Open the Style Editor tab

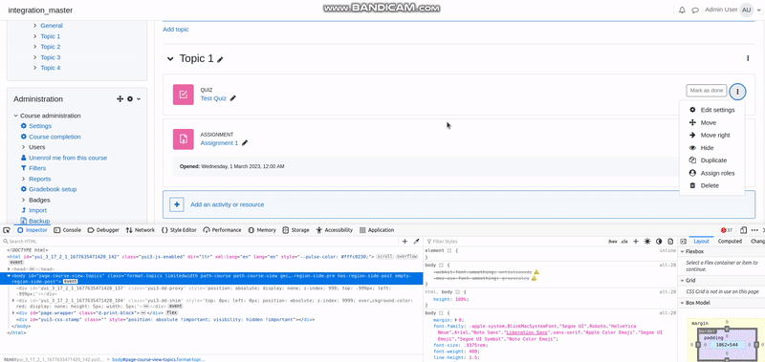click(x=179, y=230)
